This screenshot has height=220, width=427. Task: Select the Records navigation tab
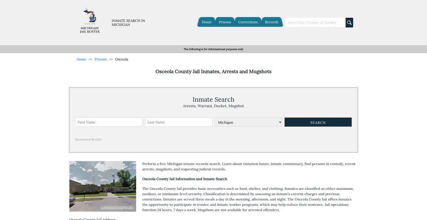tap(272, 22)
